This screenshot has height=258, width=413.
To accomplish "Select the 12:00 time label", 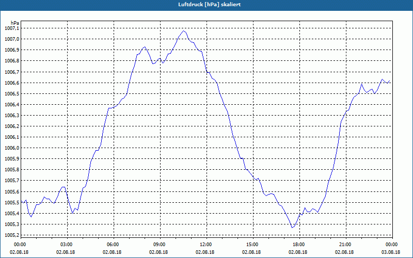I will pyautogui.click(x=206, y=245).
